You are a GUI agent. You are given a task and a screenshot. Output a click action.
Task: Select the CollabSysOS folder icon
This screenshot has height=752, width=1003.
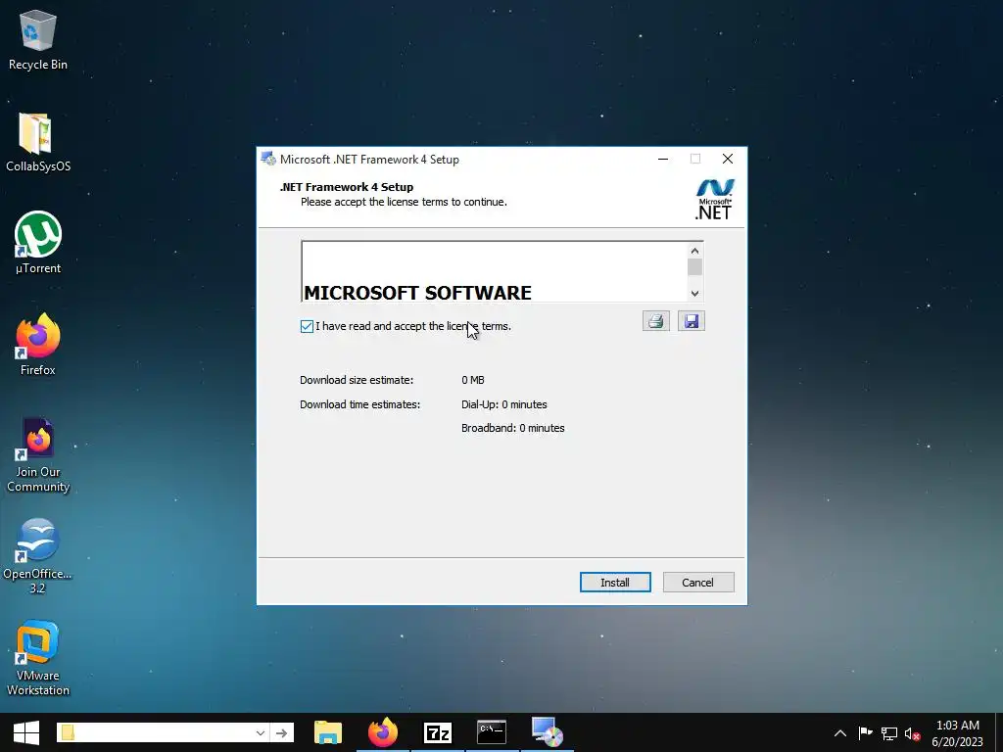38,143
